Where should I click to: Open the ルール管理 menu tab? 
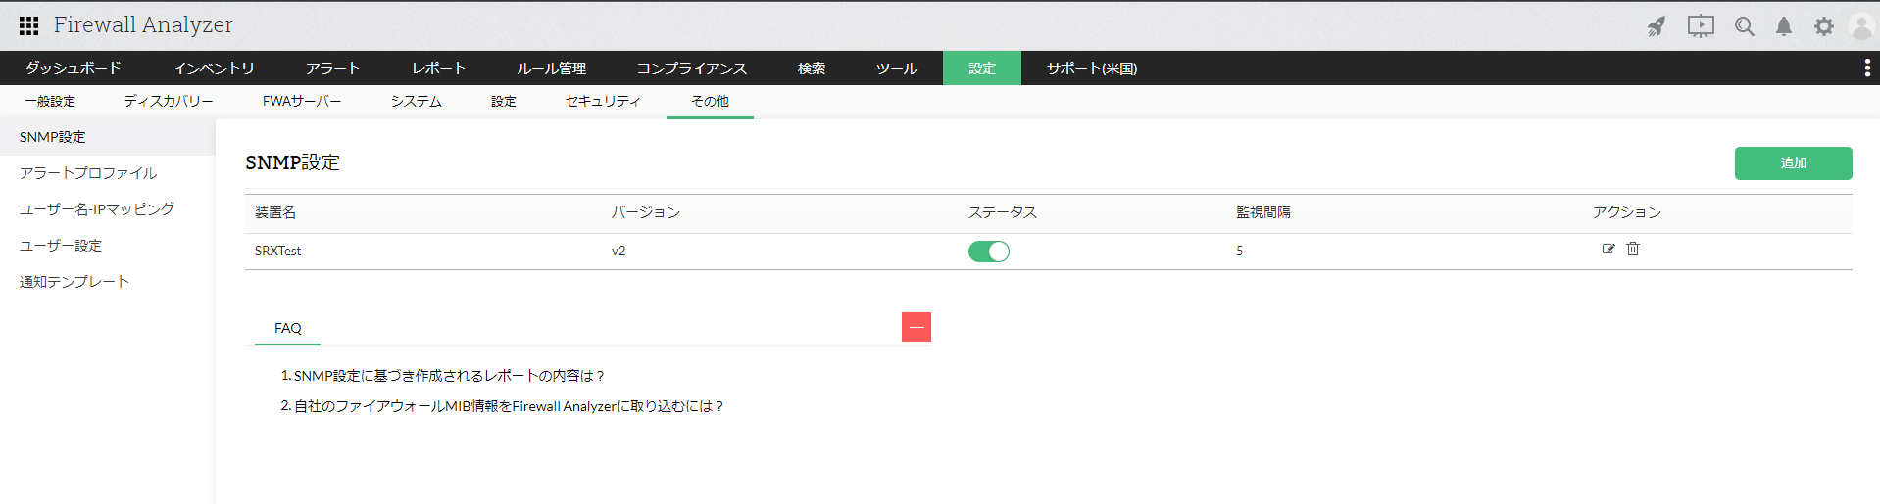(x=552, y=69)
